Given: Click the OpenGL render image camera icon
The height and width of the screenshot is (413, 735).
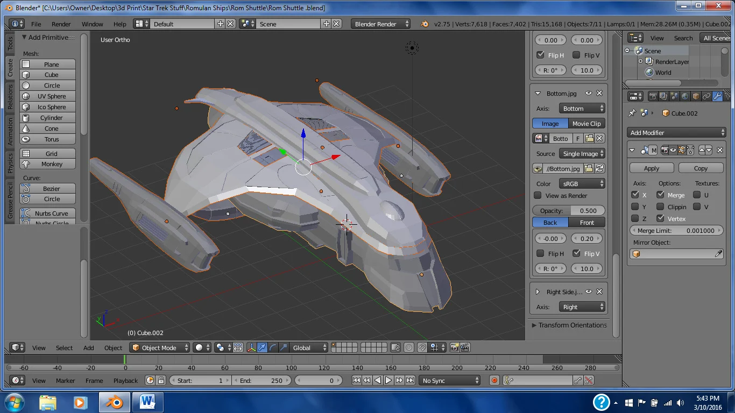Looking at the screenshot, I should tap(455, 348).
